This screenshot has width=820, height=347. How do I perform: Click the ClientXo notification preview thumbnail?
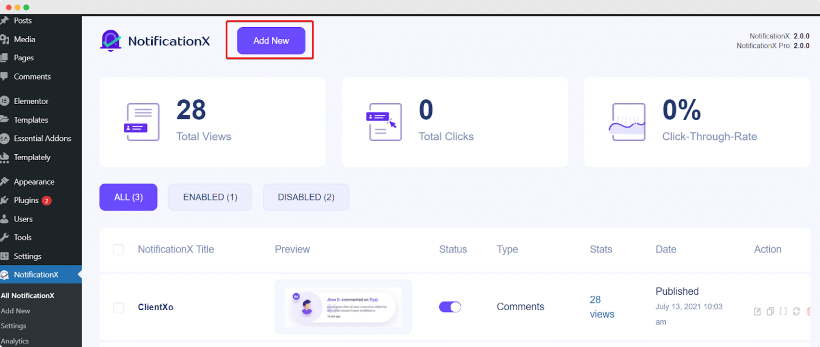343,307
